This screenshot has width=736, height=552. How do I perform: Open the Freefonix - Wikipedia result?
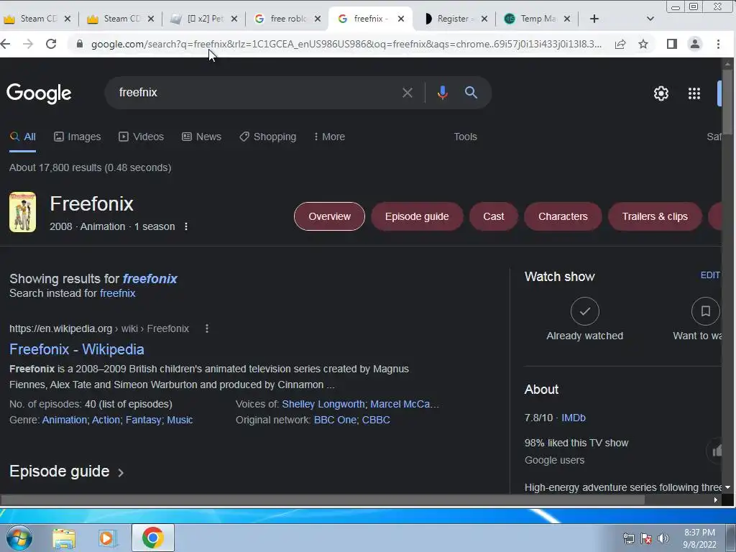click(77, 349)
